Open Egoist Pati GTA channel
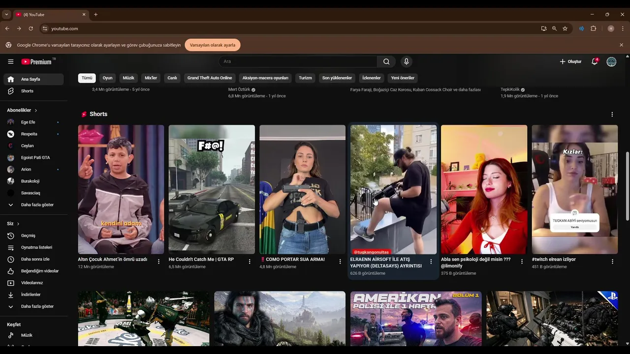This screenshot has width=630, height=354. point(33,157)
